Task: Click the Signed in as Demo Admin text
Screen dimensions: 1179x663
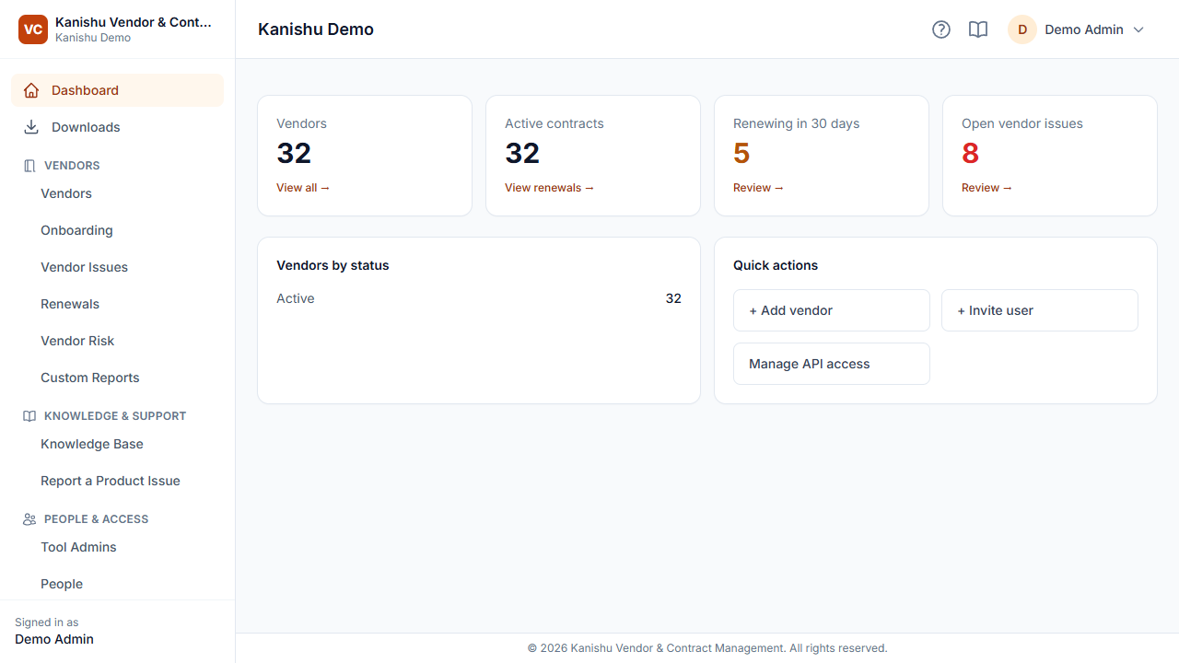Action: 54,631
